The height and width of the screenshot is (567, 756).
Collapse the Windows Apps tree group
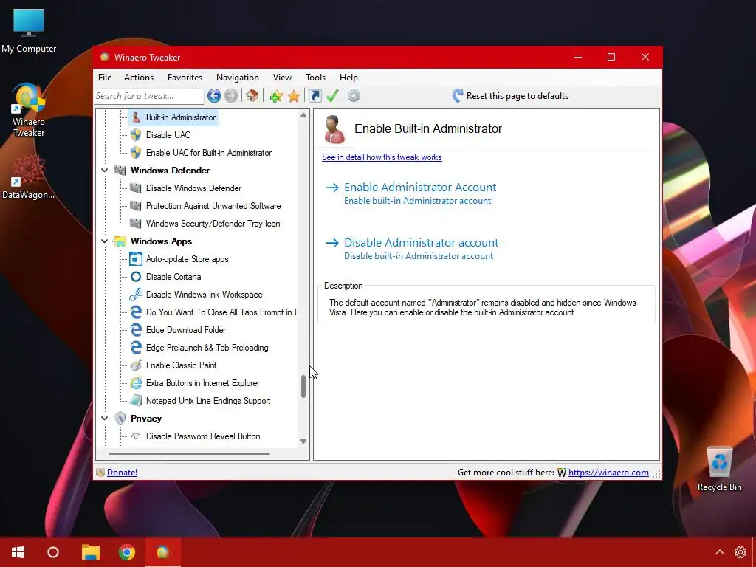coord(104,241)
